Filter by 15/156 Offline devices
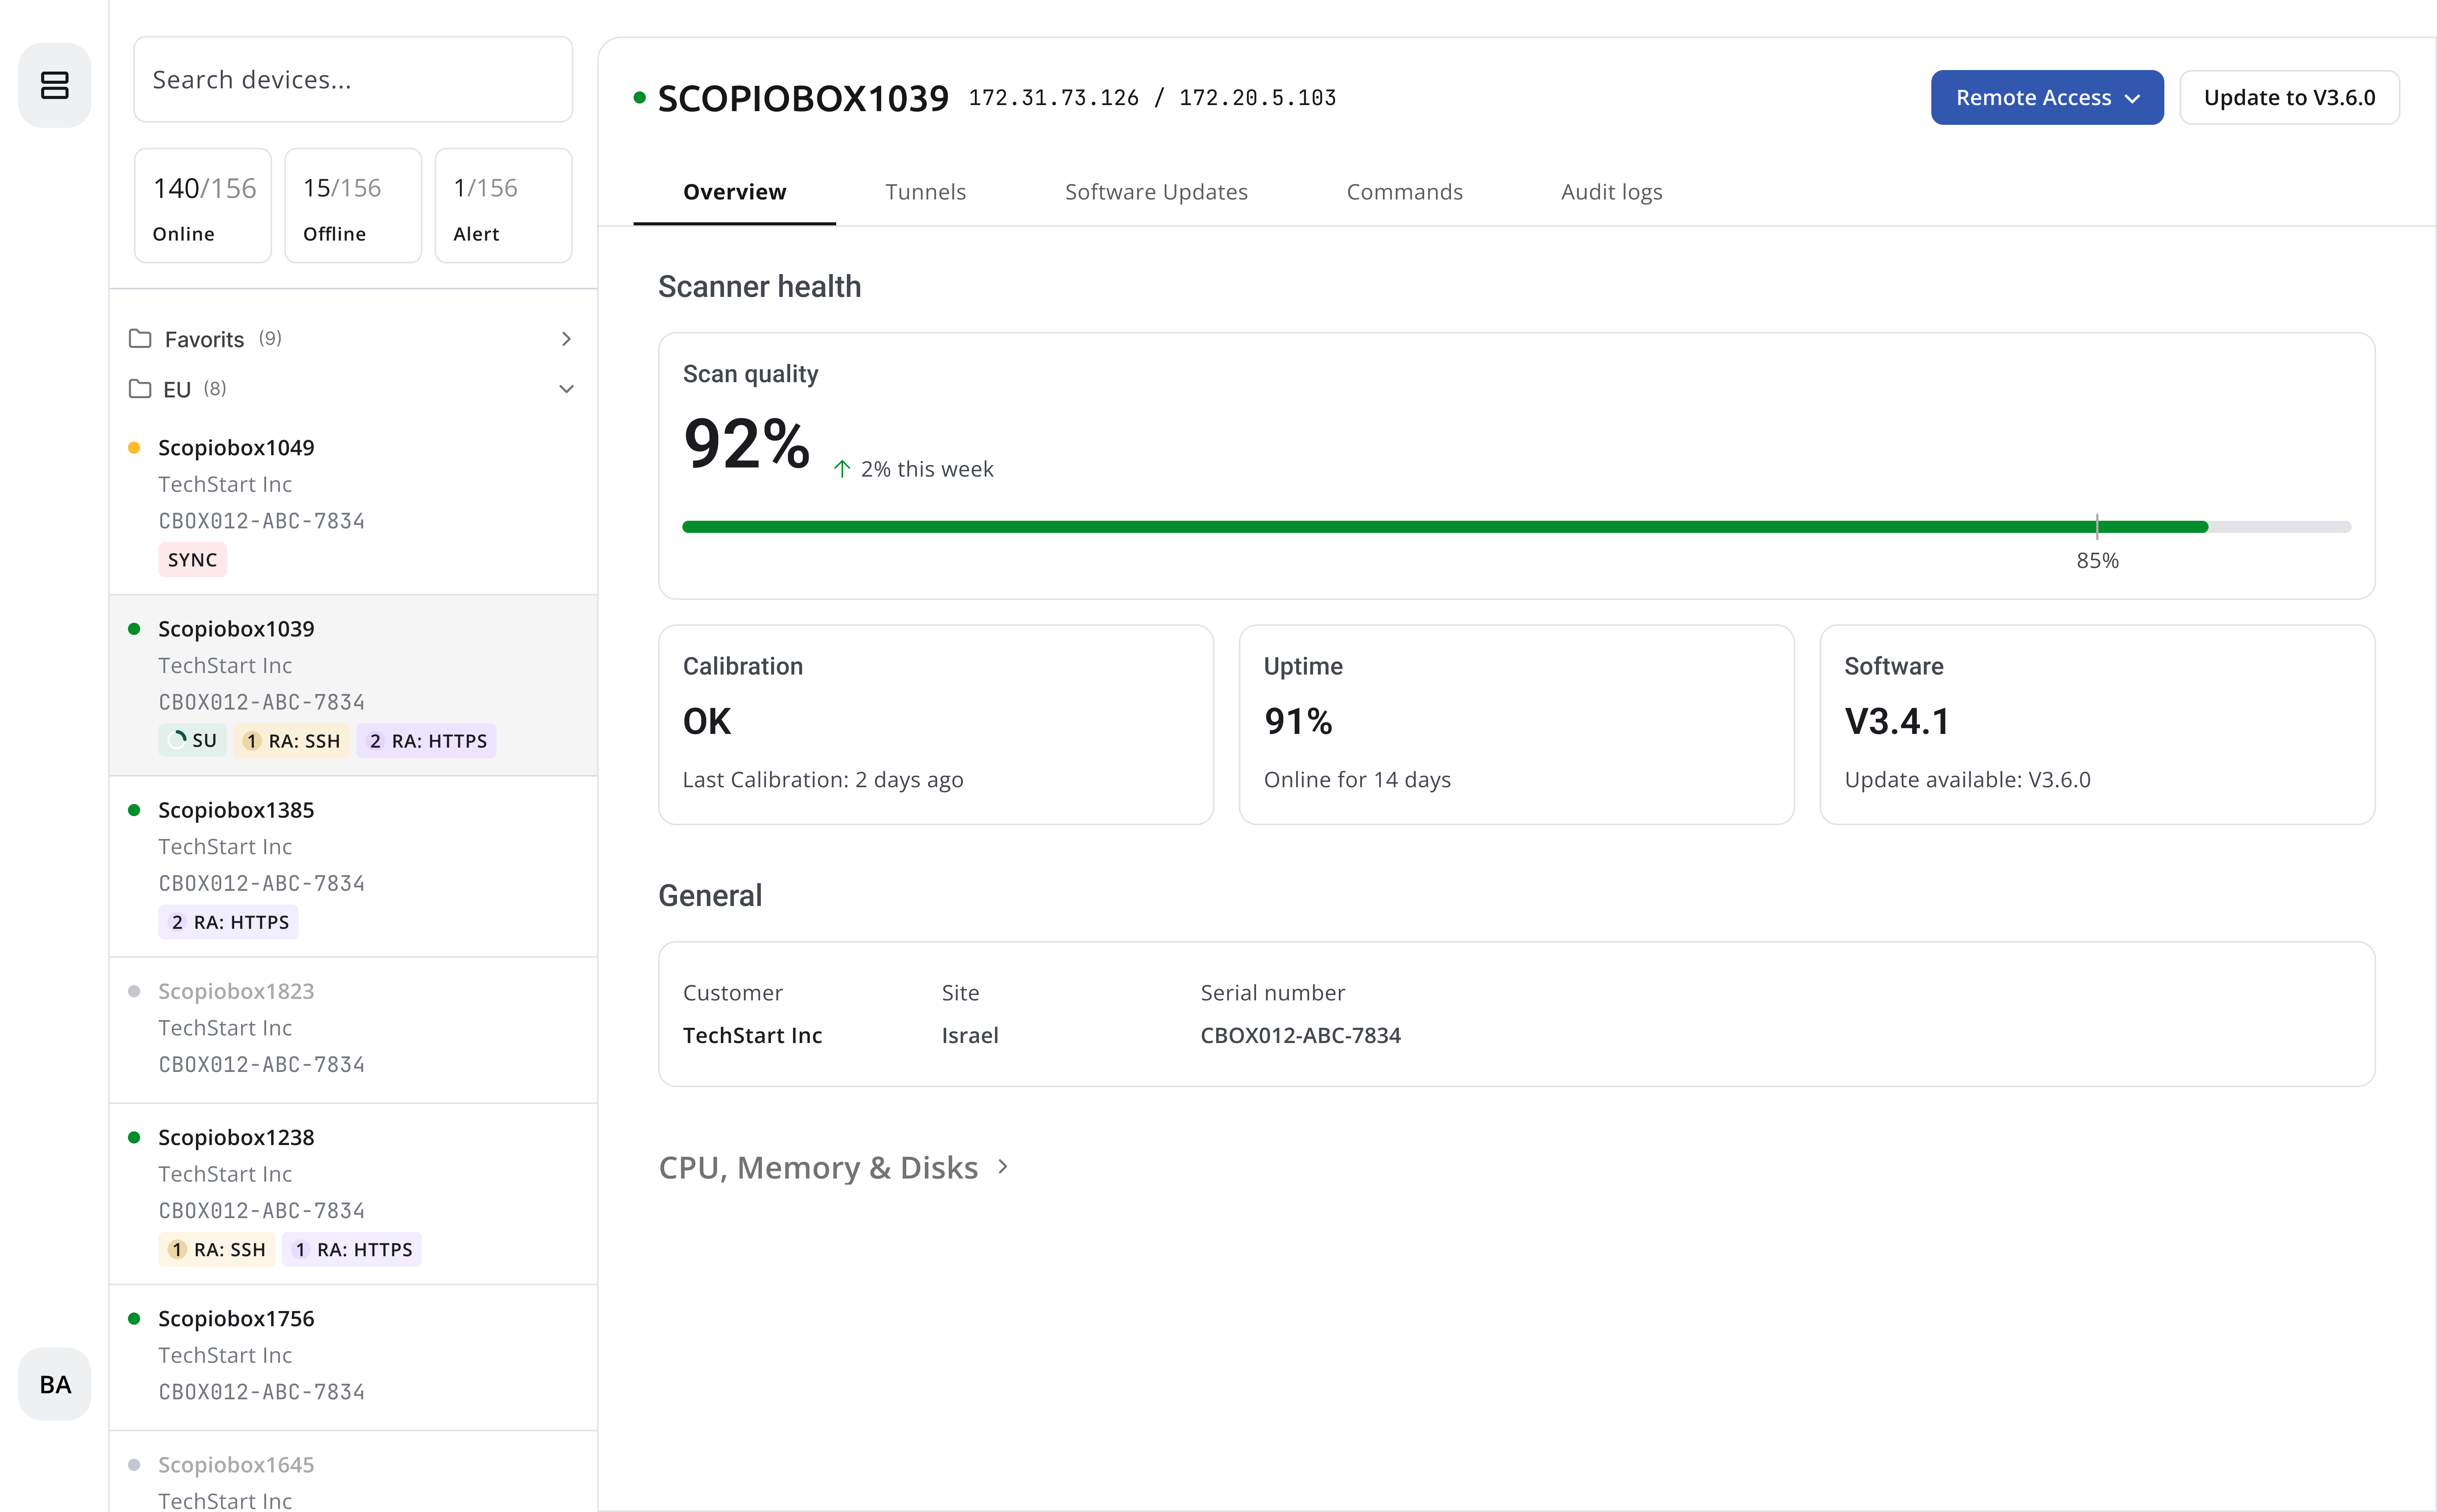This screenshot has height=1512, width=2437. click(353, 206)
